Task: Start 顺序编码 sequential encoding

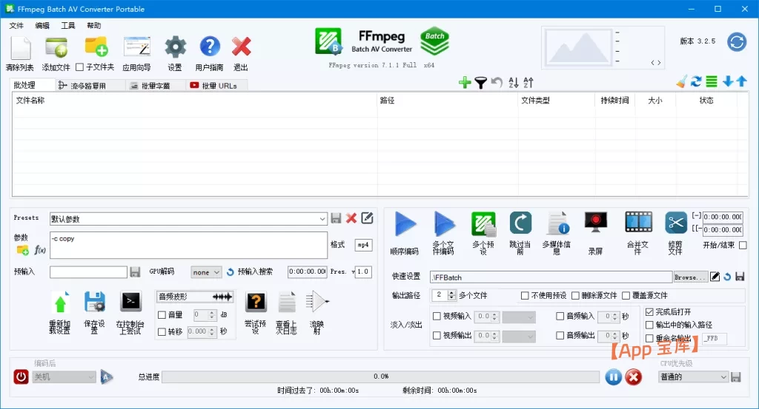Action: pyautogui.click(x=405, y=224)
